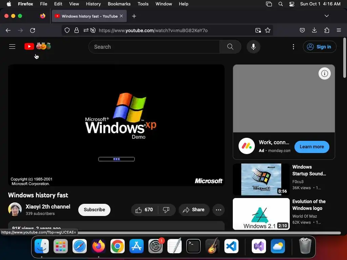Viewport: 347px width, 260px height.
Task: Open macOS Control Center toggle icon
Action: pyautogui.click(x=292, y=4)
